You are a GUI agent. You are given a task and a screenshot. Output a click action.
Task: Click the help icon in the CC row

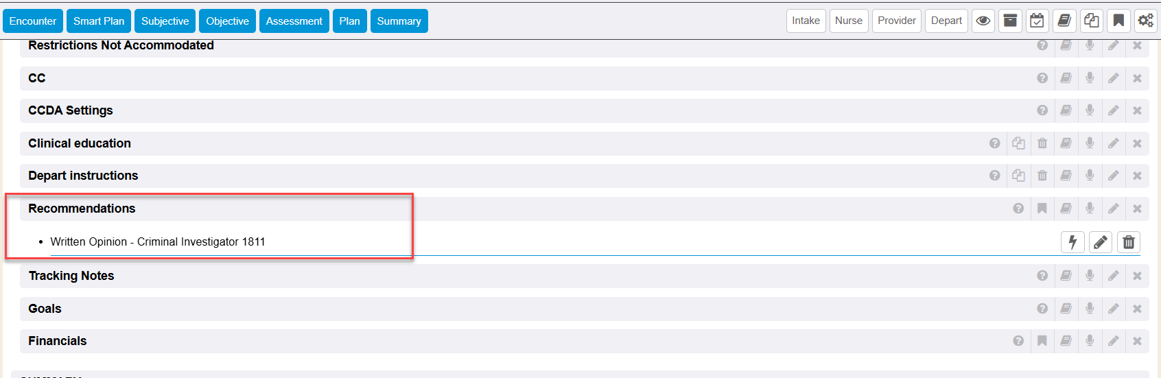(x=1042, y=78)
